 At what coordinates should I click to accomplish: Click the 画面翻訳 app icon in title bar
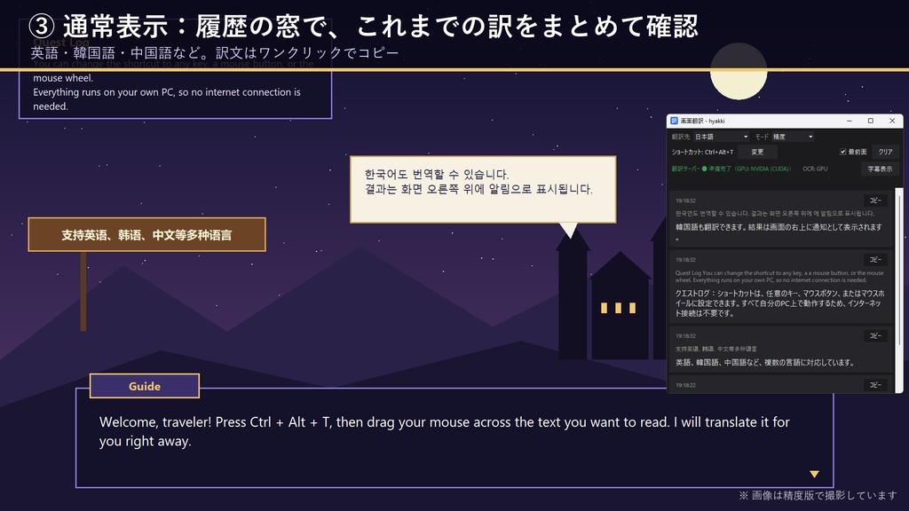pos(675,121)
